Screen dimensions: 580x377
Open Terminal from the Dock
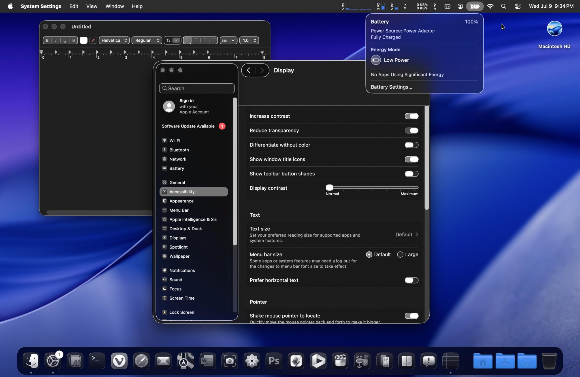point(97,361)
